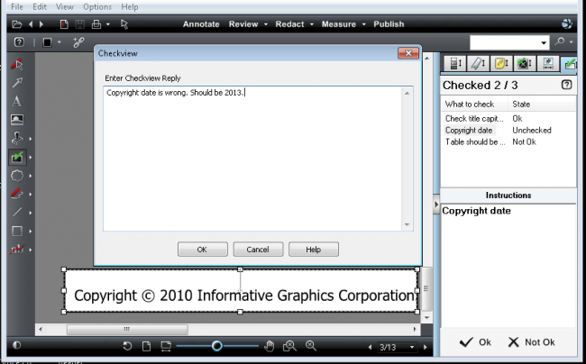
Task: Expand print options arrow
Action: (108, 24)
